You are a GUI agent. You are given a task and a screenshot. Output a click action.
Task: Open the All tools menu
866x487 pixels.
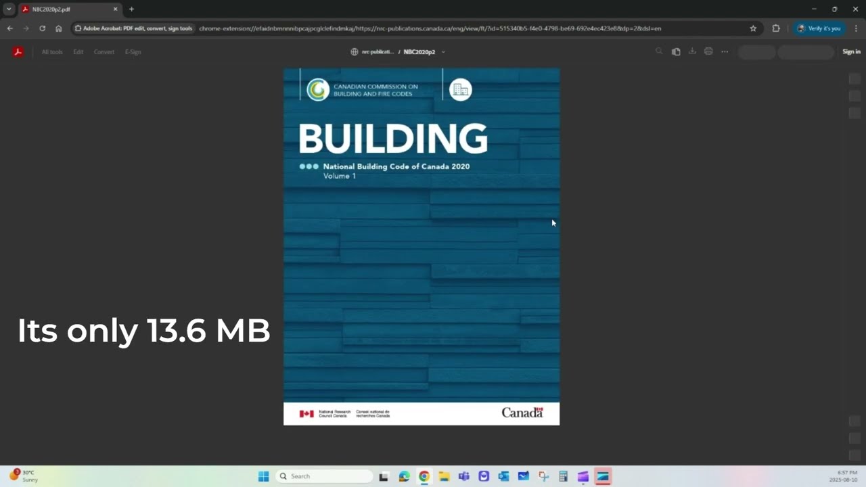pyautogui.click(x=52, y=52)
